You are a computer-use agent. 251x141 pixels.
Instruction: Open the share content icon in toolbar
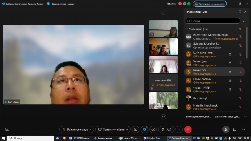[x=135, y=130]
